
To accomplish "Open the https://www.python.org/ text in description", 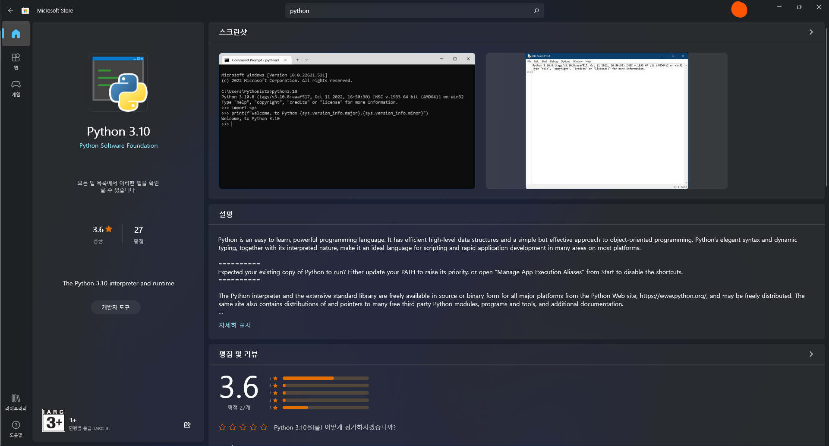I will tap(674, 296).
